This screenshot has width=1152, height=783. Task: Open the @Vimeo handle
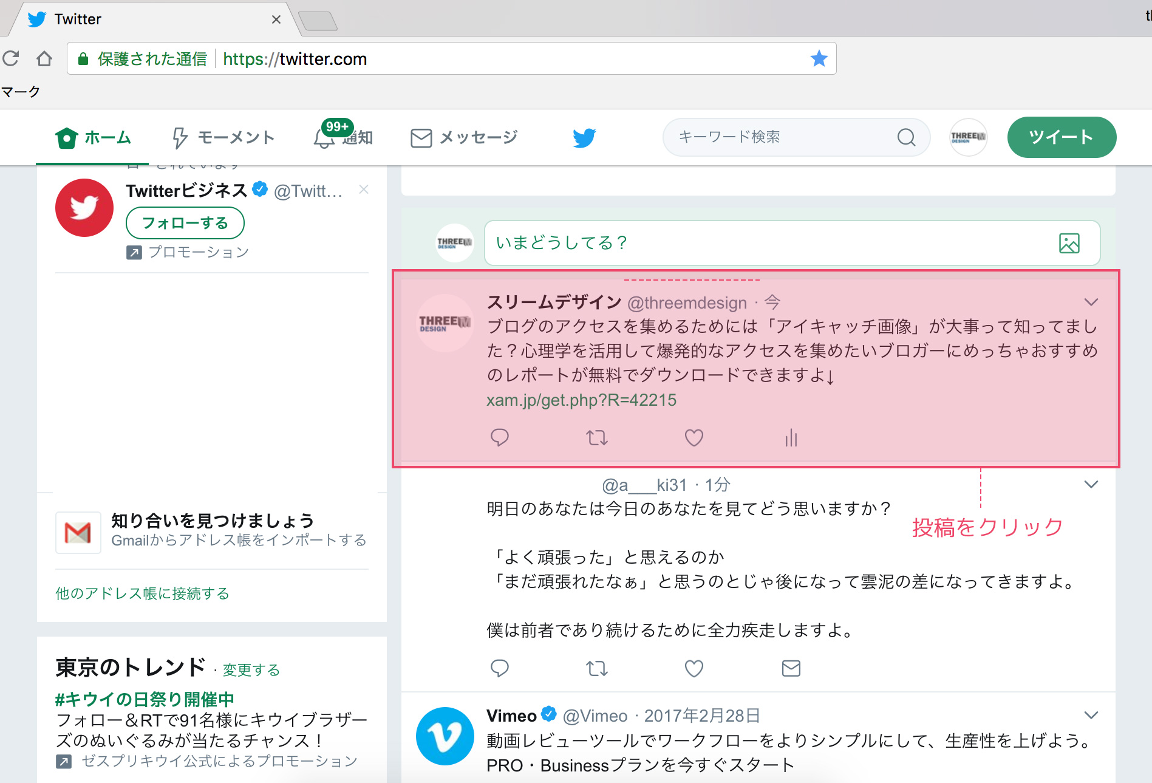(595, 716)
